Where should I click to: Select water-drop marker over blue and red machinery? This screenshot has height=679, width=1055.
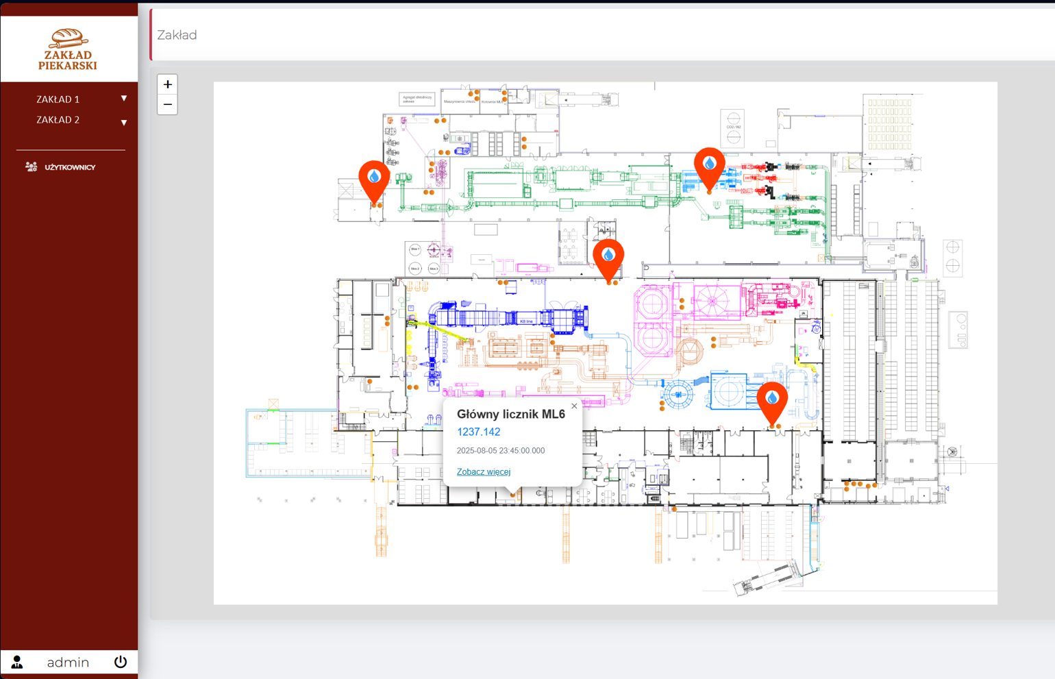709,166
